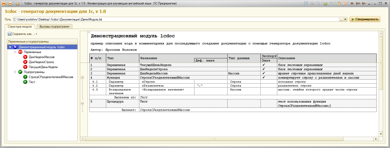Click the ДниНеделиСтрока cell in row 2

pos(167,69)
